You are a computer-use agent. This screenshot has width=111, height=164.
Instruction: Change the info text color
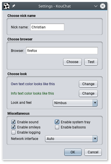click(x=88, y=93)
